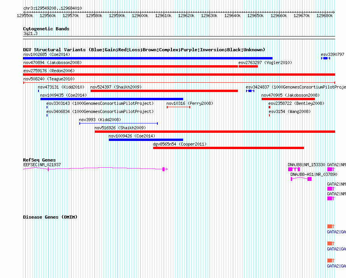Click the 129600k ruler tick label
The width and height of the screenshot is (346, 278).
pos(140,16)
